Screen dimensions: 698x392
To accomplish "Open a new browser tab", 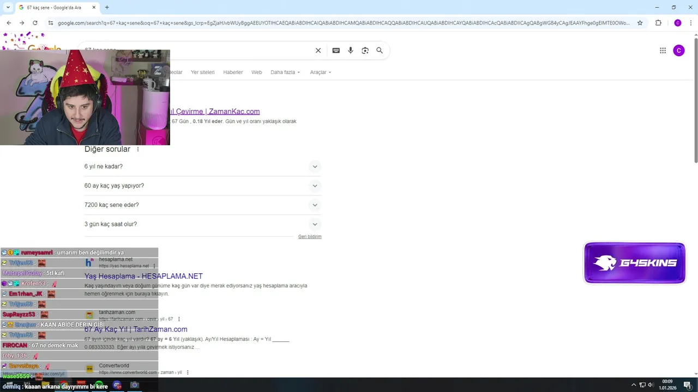I will pyautogui.click(x=107, y=8).
